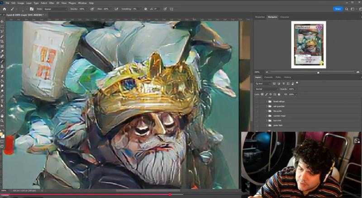This screenshot has height=198, width=362.
Task: Click the Home icon in options bar
Action: point(4,9)
